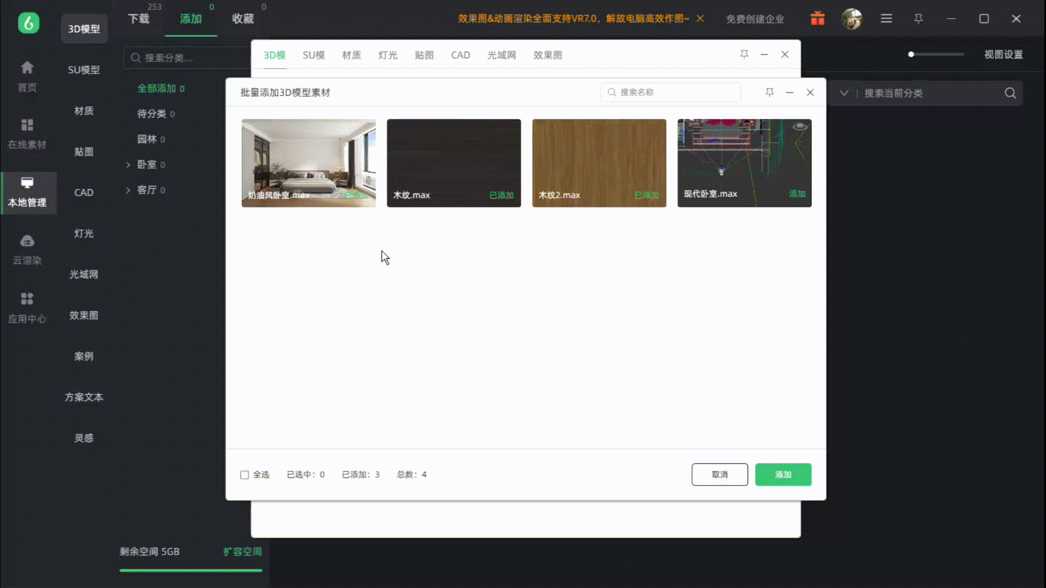
Task: Pin the main window with pushpin icon
Action: pos(919,19)
